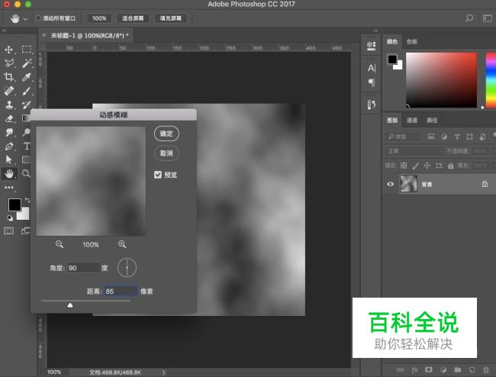Screen dimensions: 496x377
Task: Hide the Background layer with eye icon
Action: 391,184
